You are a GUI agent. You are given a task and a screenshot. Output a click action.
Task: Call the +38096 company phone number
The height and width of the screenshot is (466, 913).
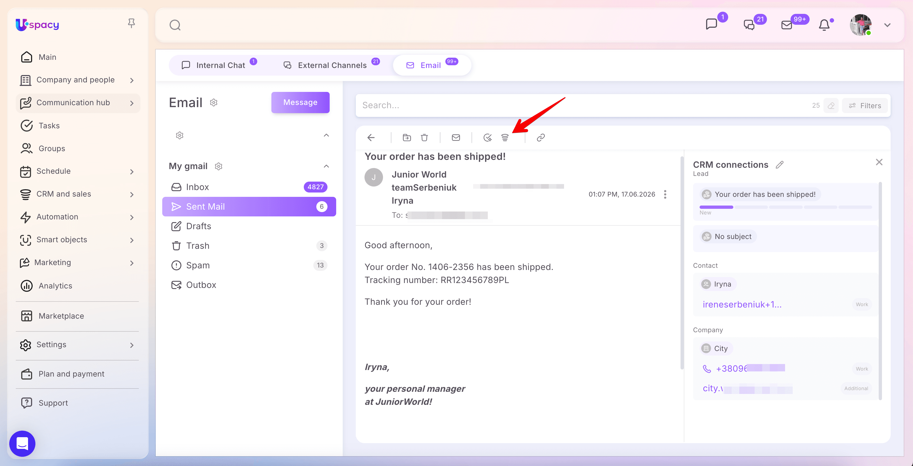(x=744, y=369)
